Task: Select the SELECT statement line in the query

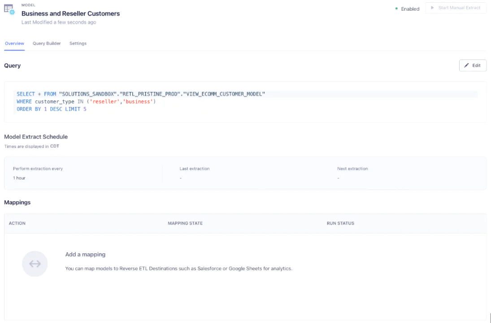Action: tap(140, 93)
